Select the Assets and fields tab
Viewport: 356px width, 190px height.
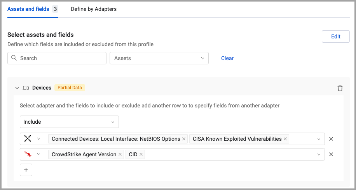[28, 9]
